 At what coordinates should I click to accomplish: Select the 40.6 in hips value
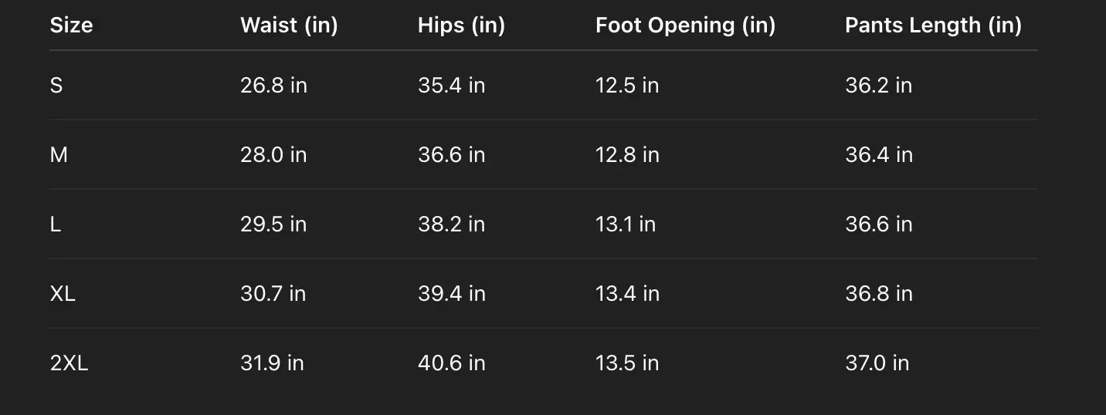click(x=451, y=363)
